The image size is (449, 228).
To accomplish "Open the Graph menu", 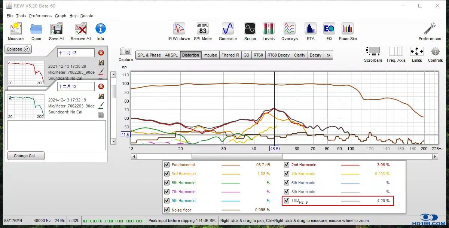I will click(x=60, y=16).
